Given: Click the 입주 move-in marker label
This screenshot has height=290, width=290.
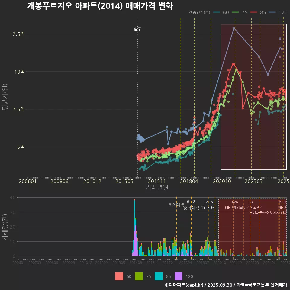Looking at the screenshot, I should click(137, 29).
